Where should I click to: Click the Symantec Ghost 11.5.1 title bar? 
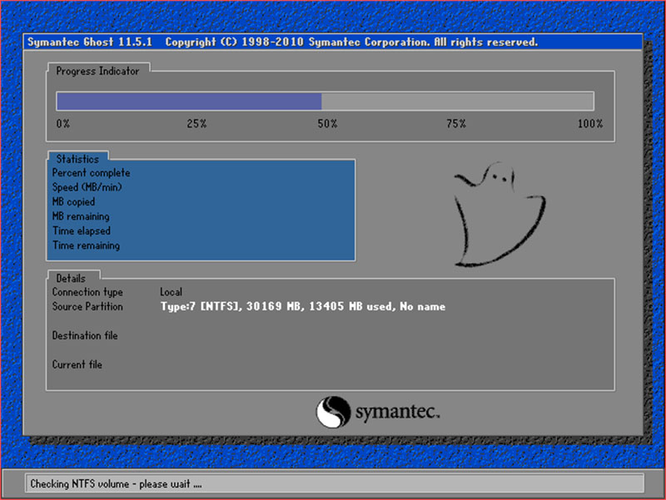pyautogui.click(x=332, y=42)
